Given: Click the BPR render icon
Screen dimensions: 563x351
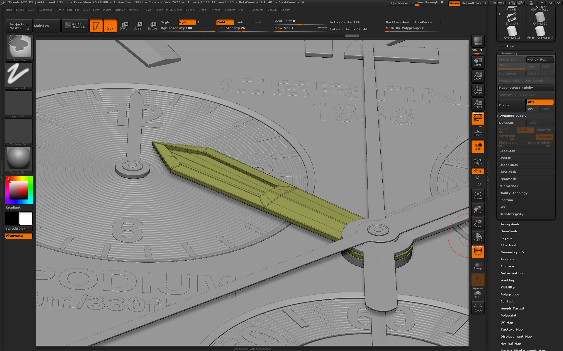Looking at the screenshot, I should [478, 41].
